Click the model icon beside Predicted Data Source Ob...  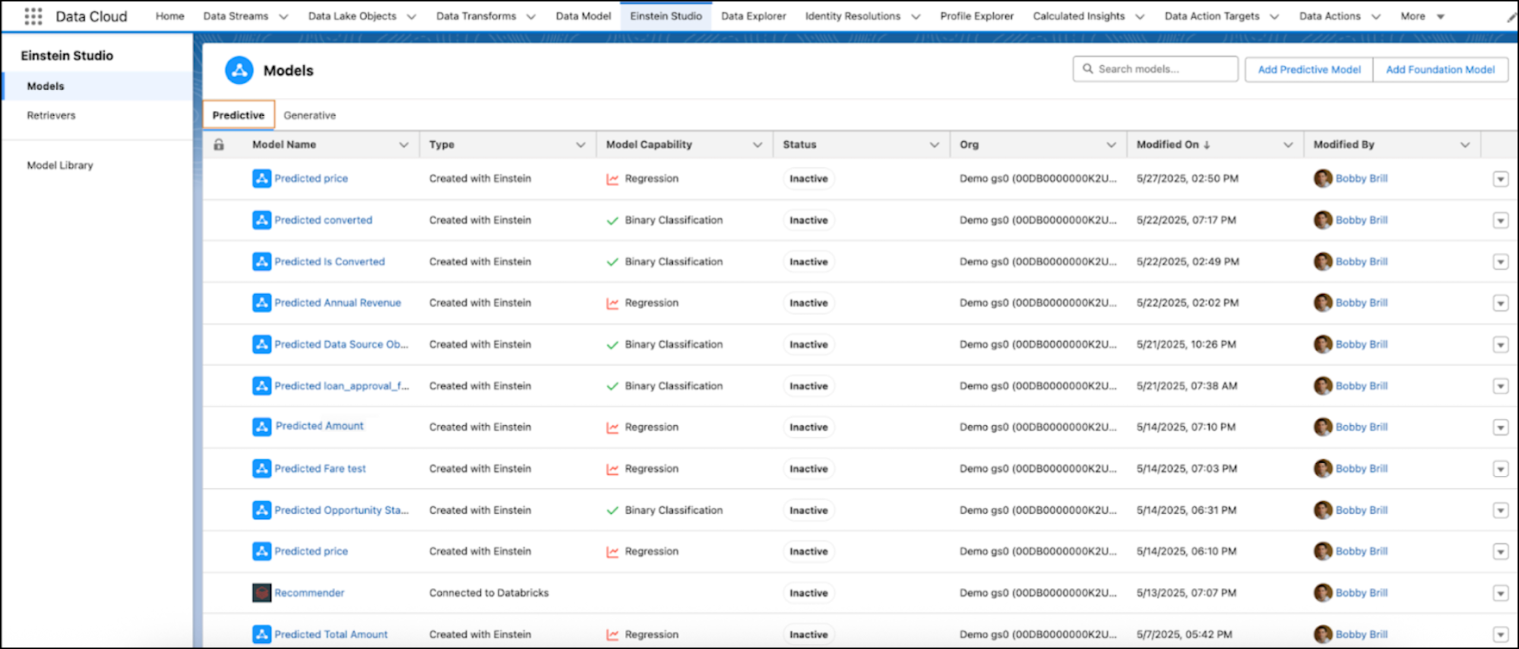[261, 344]
